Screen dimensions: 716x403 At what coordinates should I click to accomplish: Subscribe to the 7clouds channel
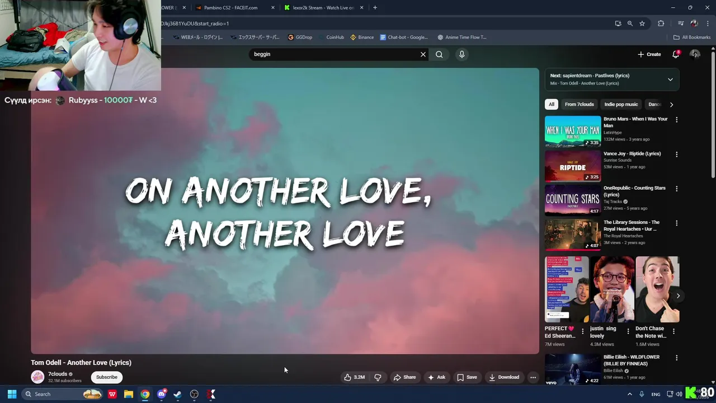click(x=107, y=377)
